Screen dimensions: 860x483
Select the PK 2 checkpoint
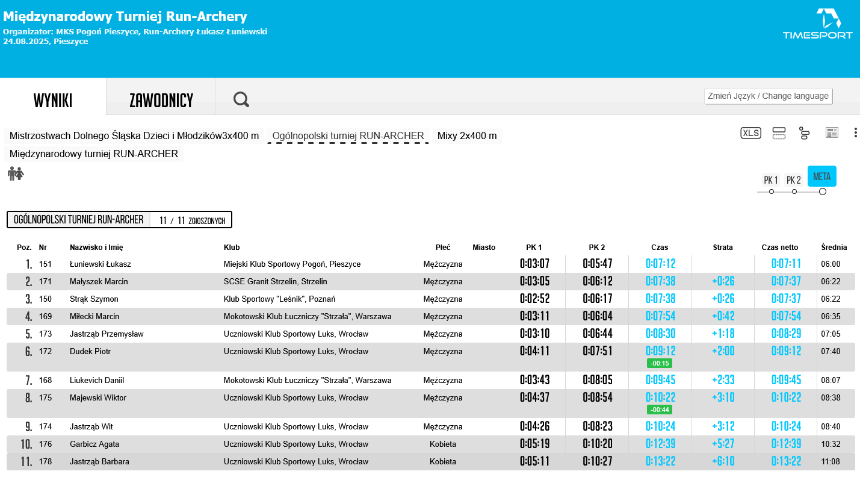[x=793, y=180]
